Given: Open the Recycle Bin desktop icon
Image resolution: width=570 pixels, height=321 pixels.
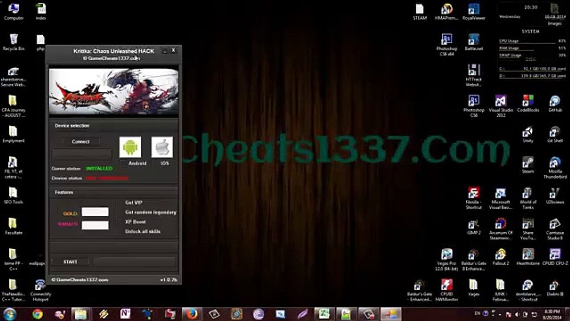Looking at the screenshot, I should point(13,42).
